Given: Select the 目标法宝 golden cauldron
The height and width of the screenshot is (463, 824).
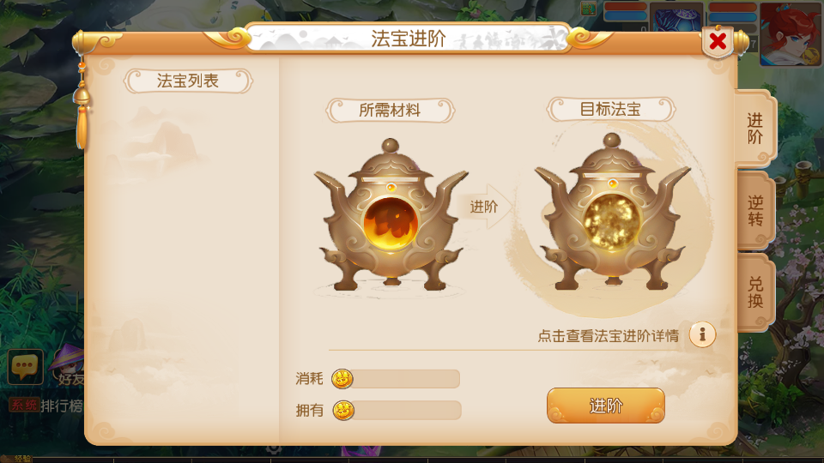Looking at the screenshot, I should [x=612, y=211].
